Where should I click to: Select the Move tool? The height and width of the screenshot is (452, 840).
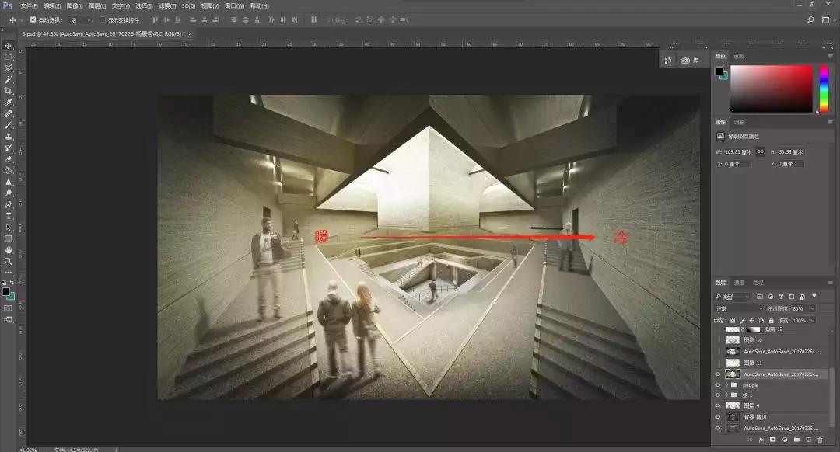(9, 45)
